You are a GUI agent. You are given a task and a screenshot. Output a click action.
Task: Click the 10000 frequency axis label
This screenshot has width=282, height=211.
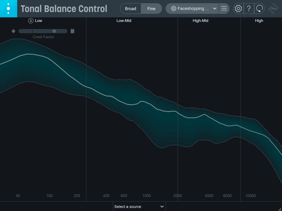click(251, 196)
